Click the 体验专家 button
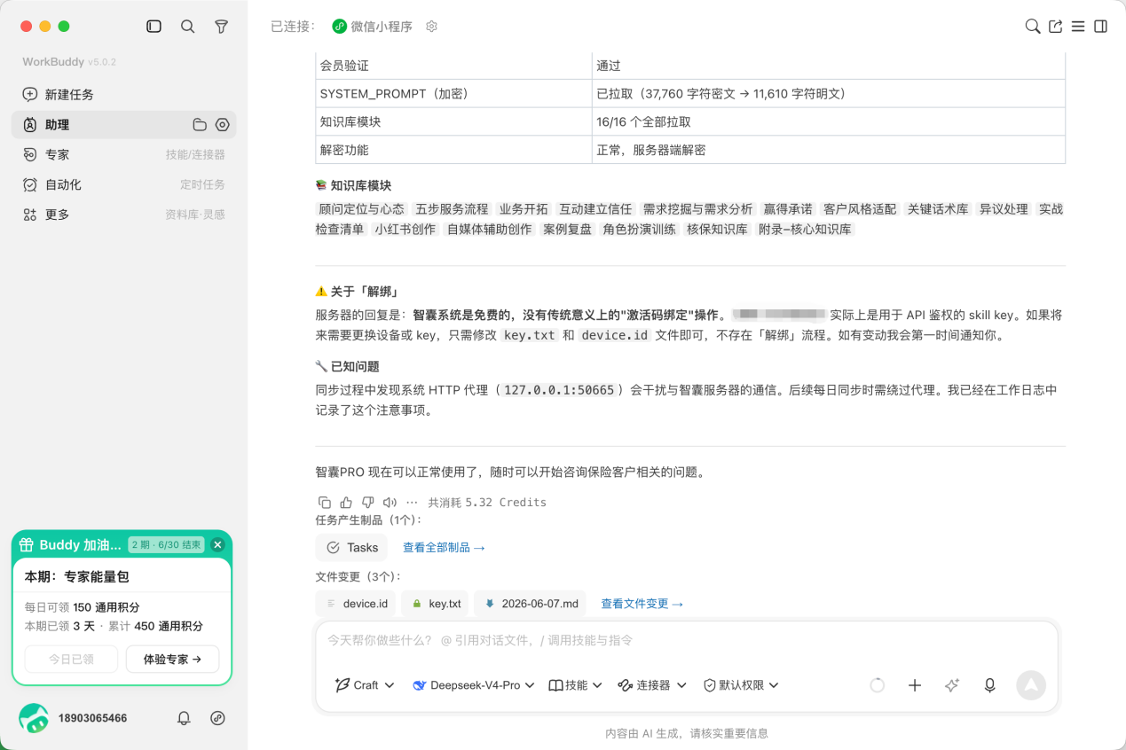 tap(172, 660)
